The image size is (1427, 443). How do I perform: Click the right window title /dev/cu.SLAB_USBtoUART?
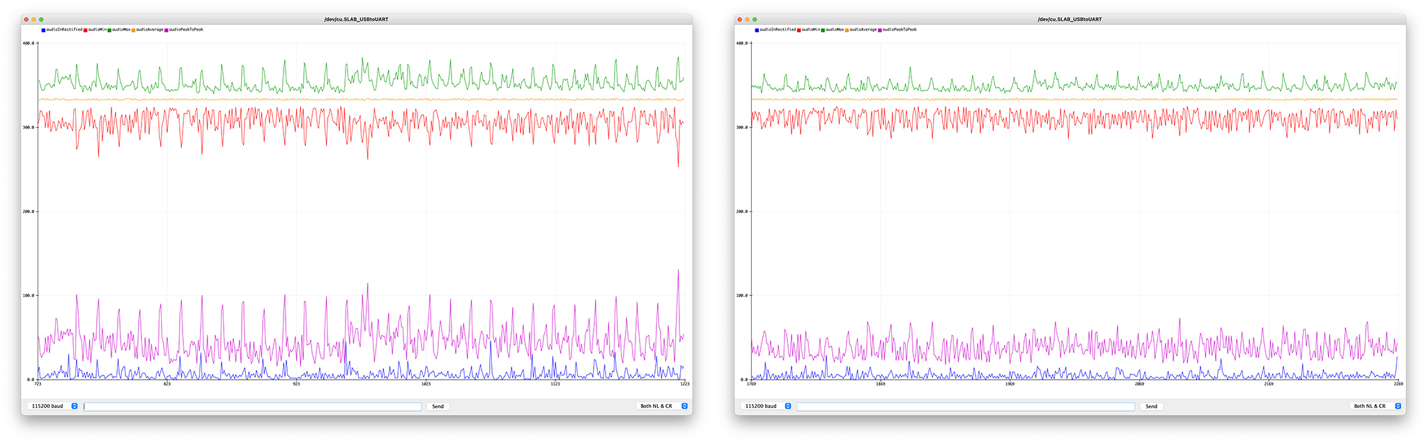[x=1070, y=20]
